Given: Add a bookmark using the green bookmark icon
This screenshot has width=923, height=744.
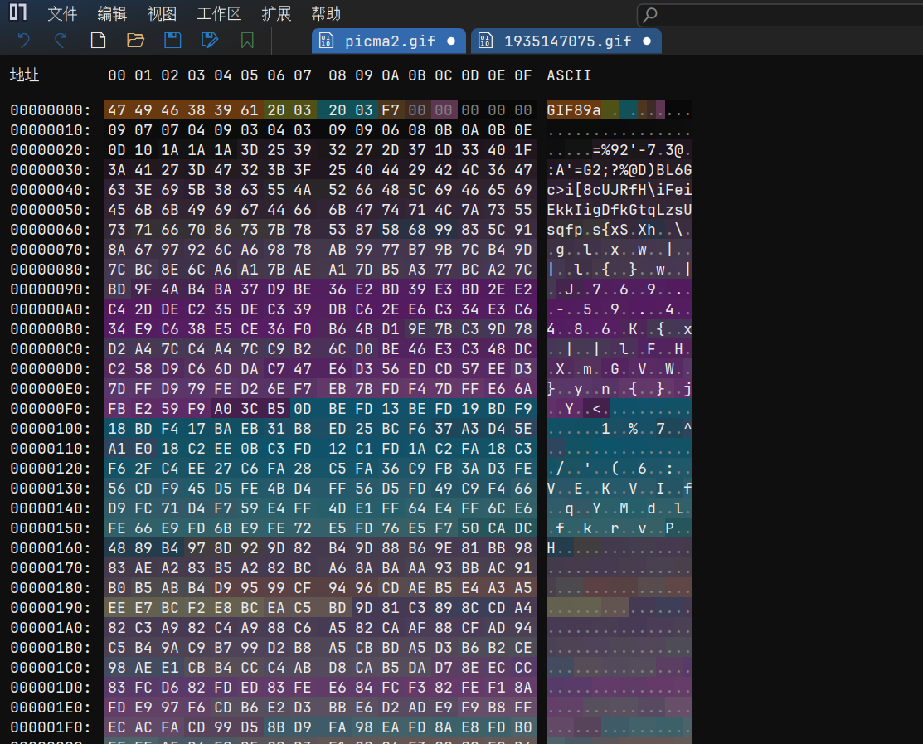Looking at the screenshot, I should tap(247, 40).
